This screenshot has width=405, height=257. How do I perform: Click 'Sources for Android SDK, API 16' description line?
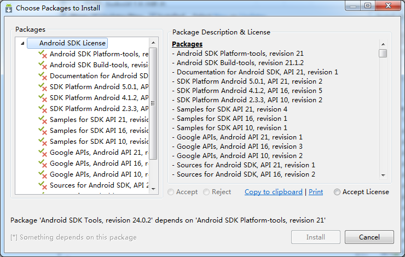[244, 174]
